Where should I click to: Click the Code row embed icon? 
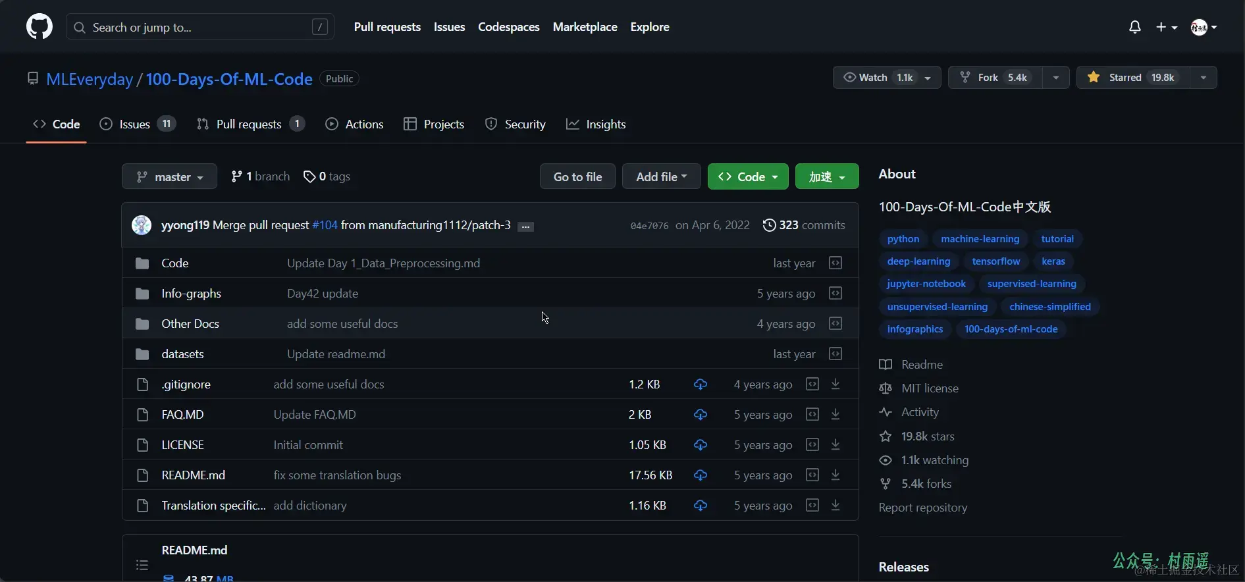(x=835, y=263)
